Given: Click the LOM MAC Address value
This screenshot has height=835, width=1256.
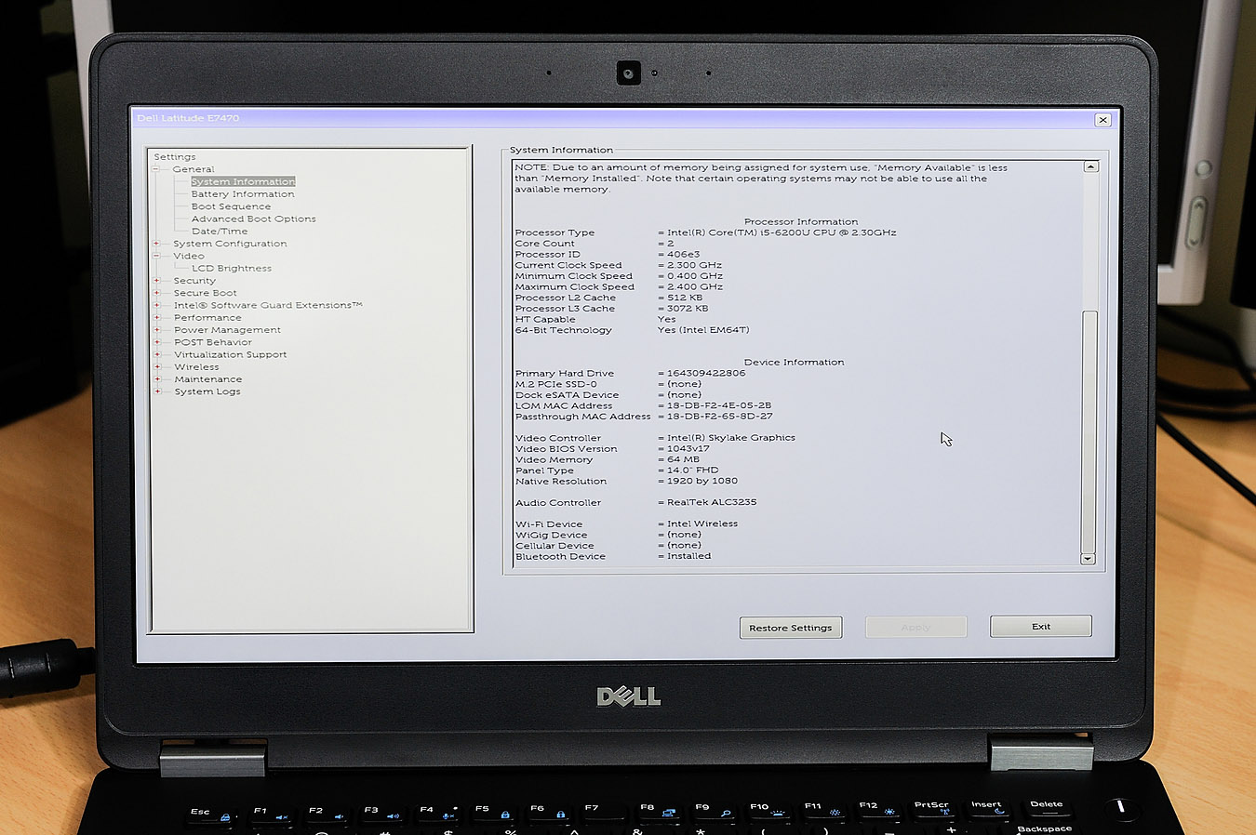Looking at the screenshot, I should point(719,405).
